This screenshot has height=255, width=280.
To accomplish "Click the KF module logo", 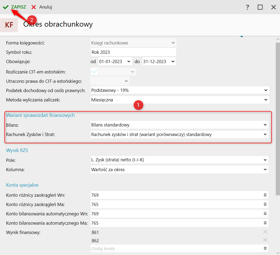I will [9, 25].
